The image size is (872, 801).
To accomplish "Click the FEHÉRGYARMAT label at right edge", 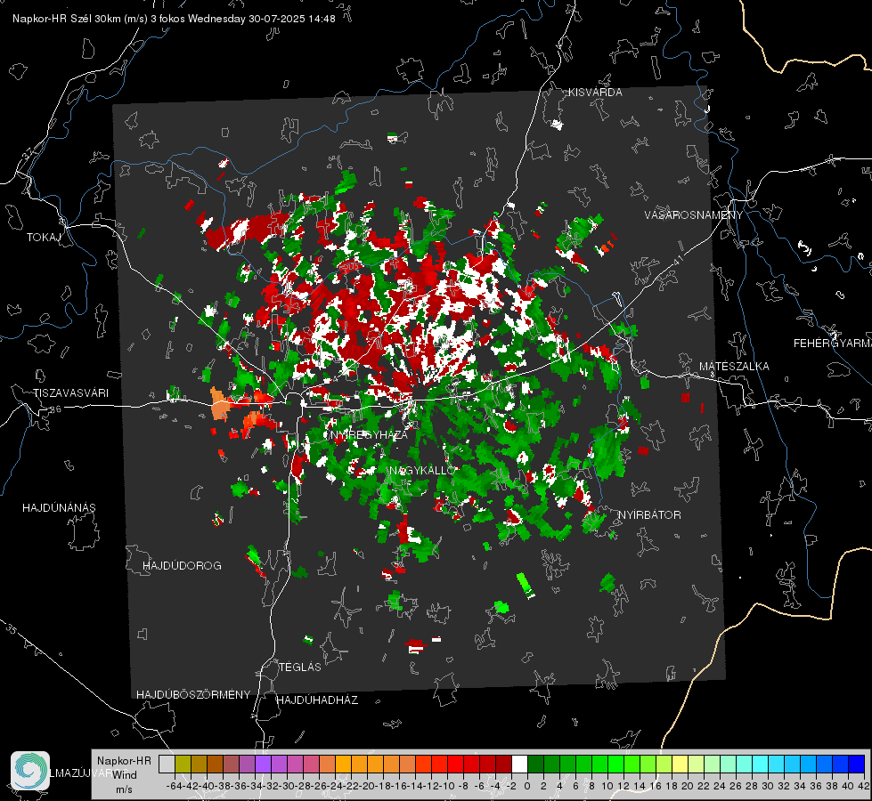I will (x=833, y=344).
